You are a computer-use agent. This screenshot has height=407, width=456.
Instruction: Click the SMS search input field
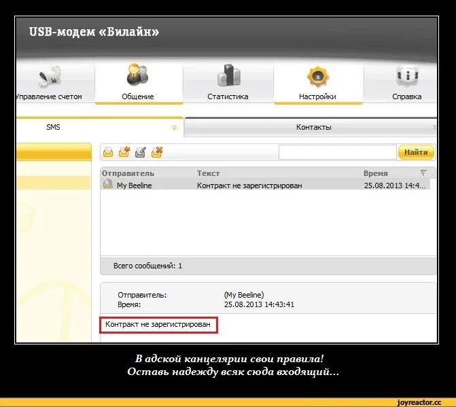click(338, 152)
